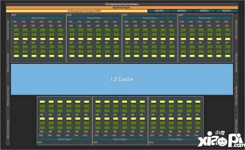Click the xiaopi.com watermark logo
The height and width of the screenshot is (150, 245).
point(221,139)
